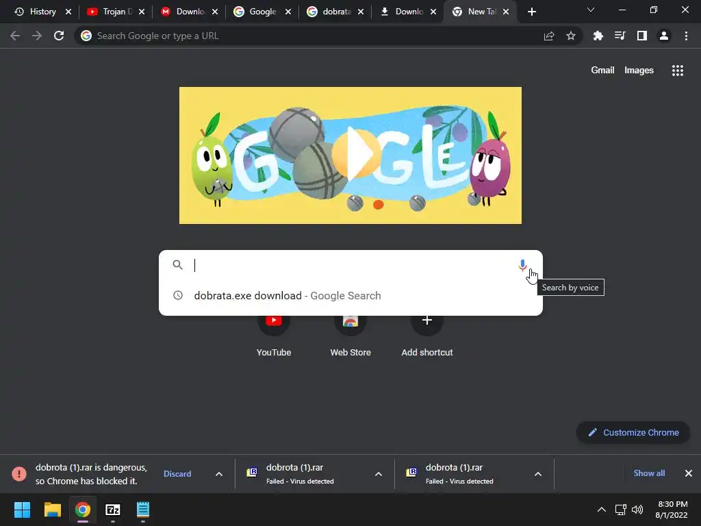
Task: Open media controls icon in toolbar
Action: [x=620, y=36]
